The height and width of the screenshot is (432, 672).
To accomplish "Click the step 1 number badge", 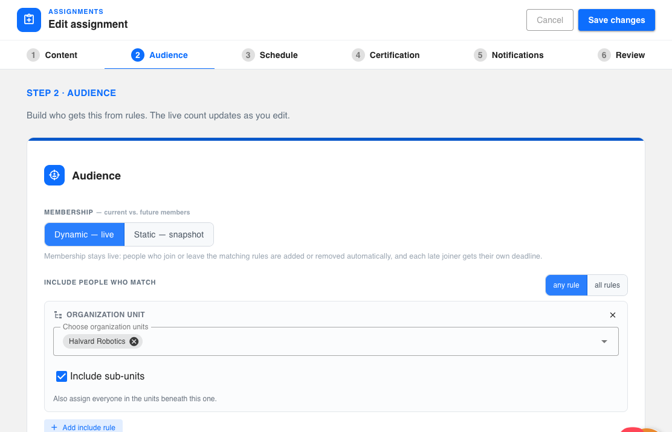I will (x=33, y=55).
